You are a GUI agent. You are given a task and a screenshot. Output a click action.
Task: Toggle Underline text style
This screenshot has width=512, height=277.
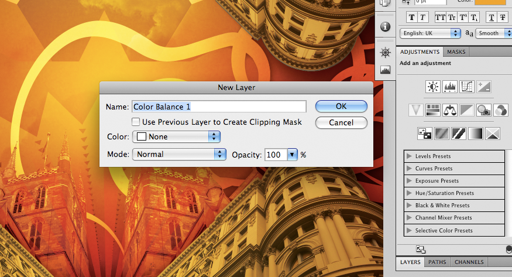point(492,18)
